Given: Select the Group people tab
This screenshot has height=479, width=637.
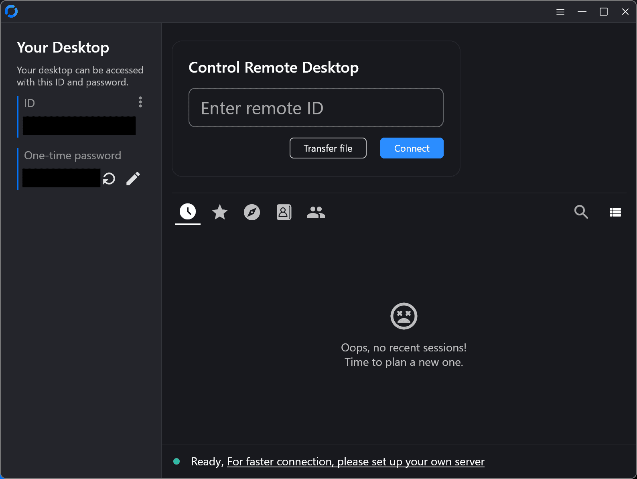Looking at the screenshot, I should (x=316, y=212).
